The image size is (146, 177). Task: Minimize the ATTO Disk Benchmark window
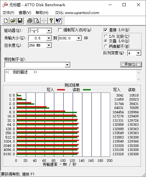pos(110,5)
